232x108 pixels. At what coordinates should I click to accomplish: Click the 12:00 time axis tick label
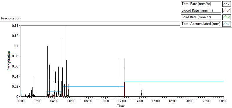122,101
